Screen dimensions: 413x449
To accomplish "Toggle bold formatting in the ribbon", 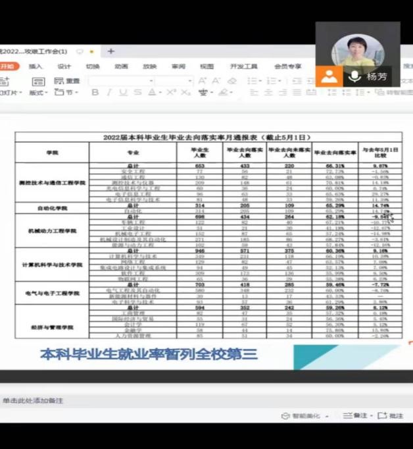I will 95,93.
